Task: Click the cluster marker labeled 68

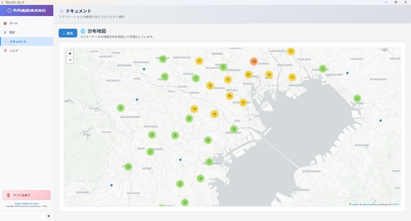Action: [229, 96]
